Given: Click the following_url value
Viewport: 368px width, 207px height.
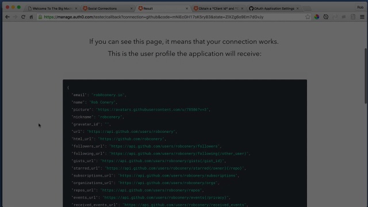Looking at the screenshot, I should tap(179, 154).
